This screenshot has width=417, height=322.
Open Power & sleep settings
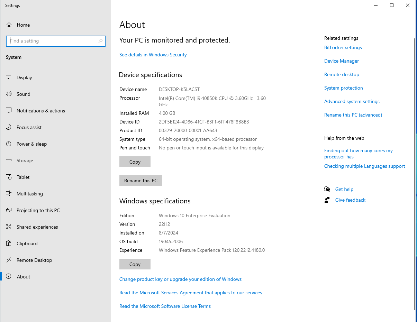point(55,144)
